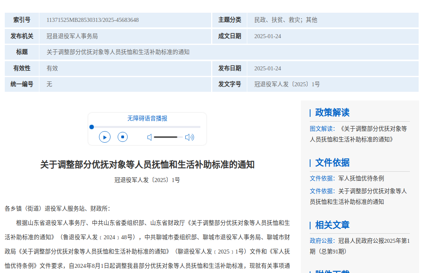Click the audio progress bar handle
The height and width of the screenshot is (273, 425).
91,127
